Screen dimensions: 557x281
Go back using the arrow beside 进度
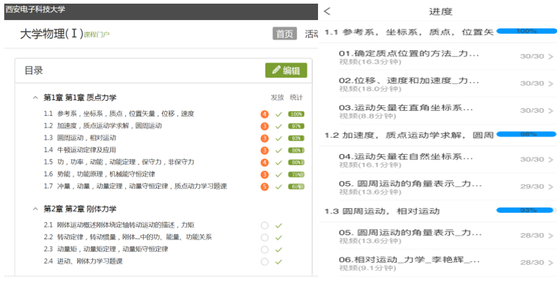(328, 12)
